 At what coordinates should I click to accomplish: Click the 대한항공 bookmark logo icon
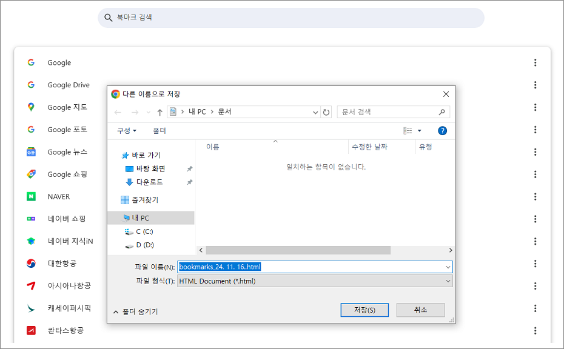31,264
